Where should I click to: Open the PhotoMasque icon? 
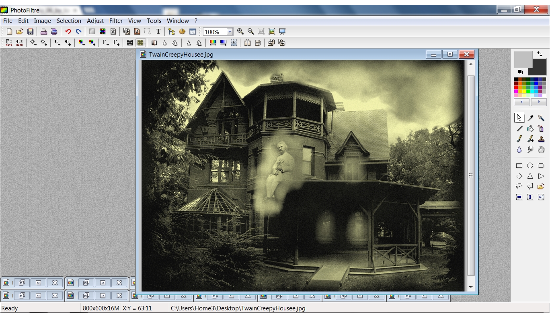[234, 43]
